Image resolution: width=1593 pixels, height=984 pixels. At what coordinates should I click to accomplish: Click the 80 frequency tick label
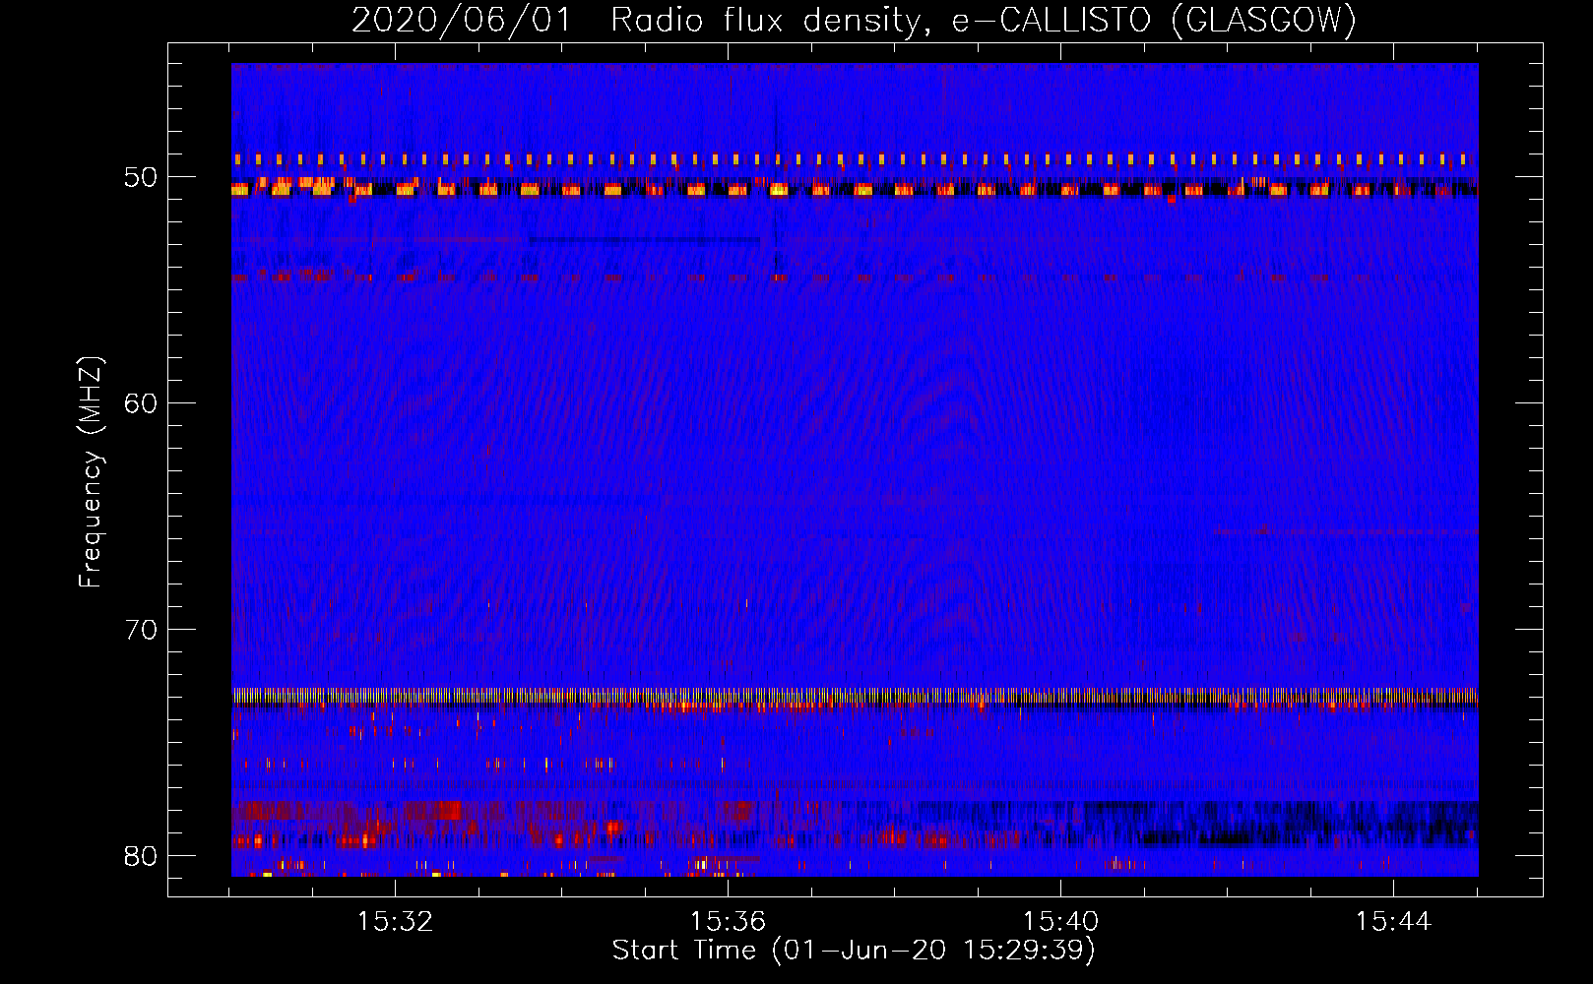[142, 856]
